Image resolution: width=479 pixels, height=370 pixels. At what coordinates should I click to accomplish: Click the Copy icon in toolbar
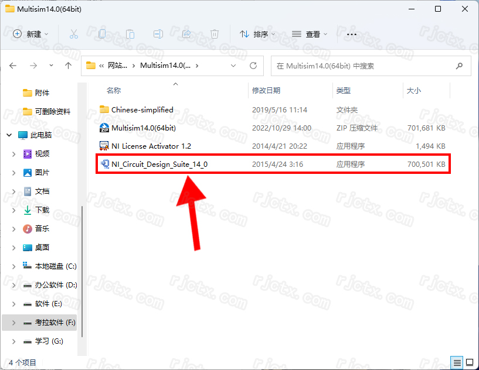pos(102,35)
